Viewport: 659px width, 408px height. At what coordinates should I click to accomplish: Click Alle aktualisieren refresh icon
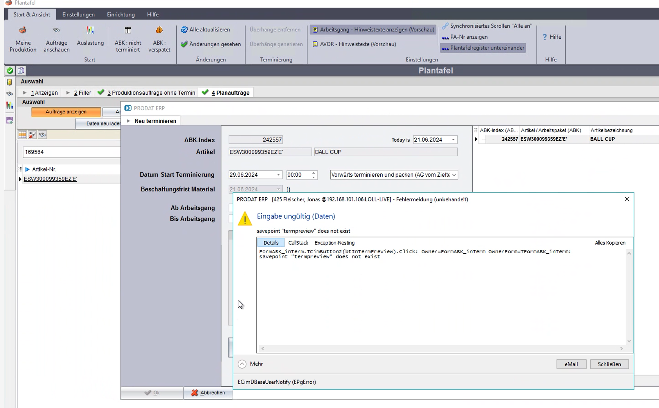pos(184,30)
